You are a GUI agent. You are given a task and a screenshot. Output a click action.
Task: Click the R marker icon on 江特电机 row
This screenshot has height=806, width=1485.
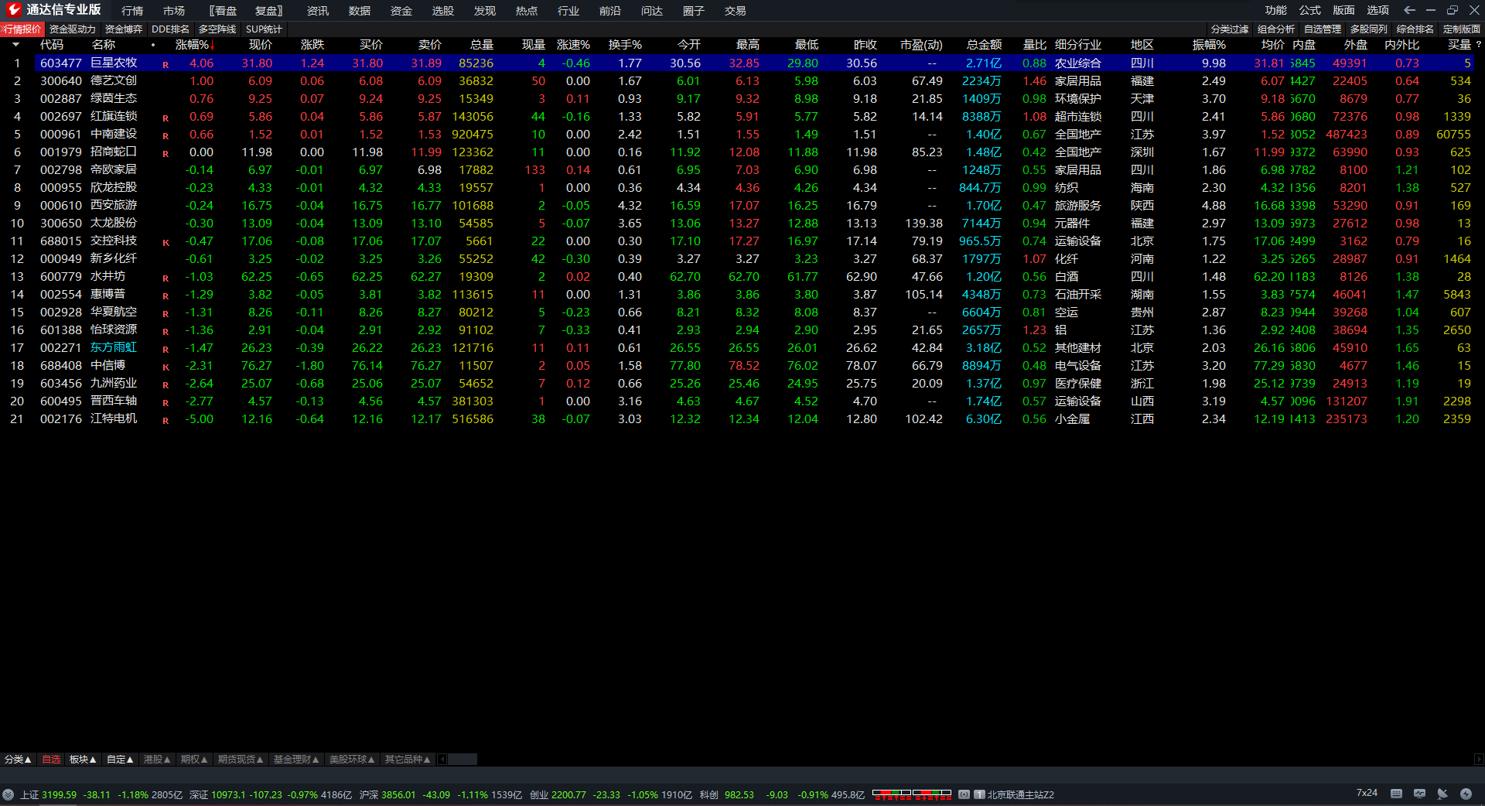tap(166, 421)
